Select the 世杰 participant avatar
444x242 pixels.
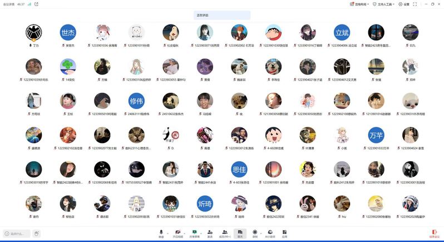click(x=68, y=33)
